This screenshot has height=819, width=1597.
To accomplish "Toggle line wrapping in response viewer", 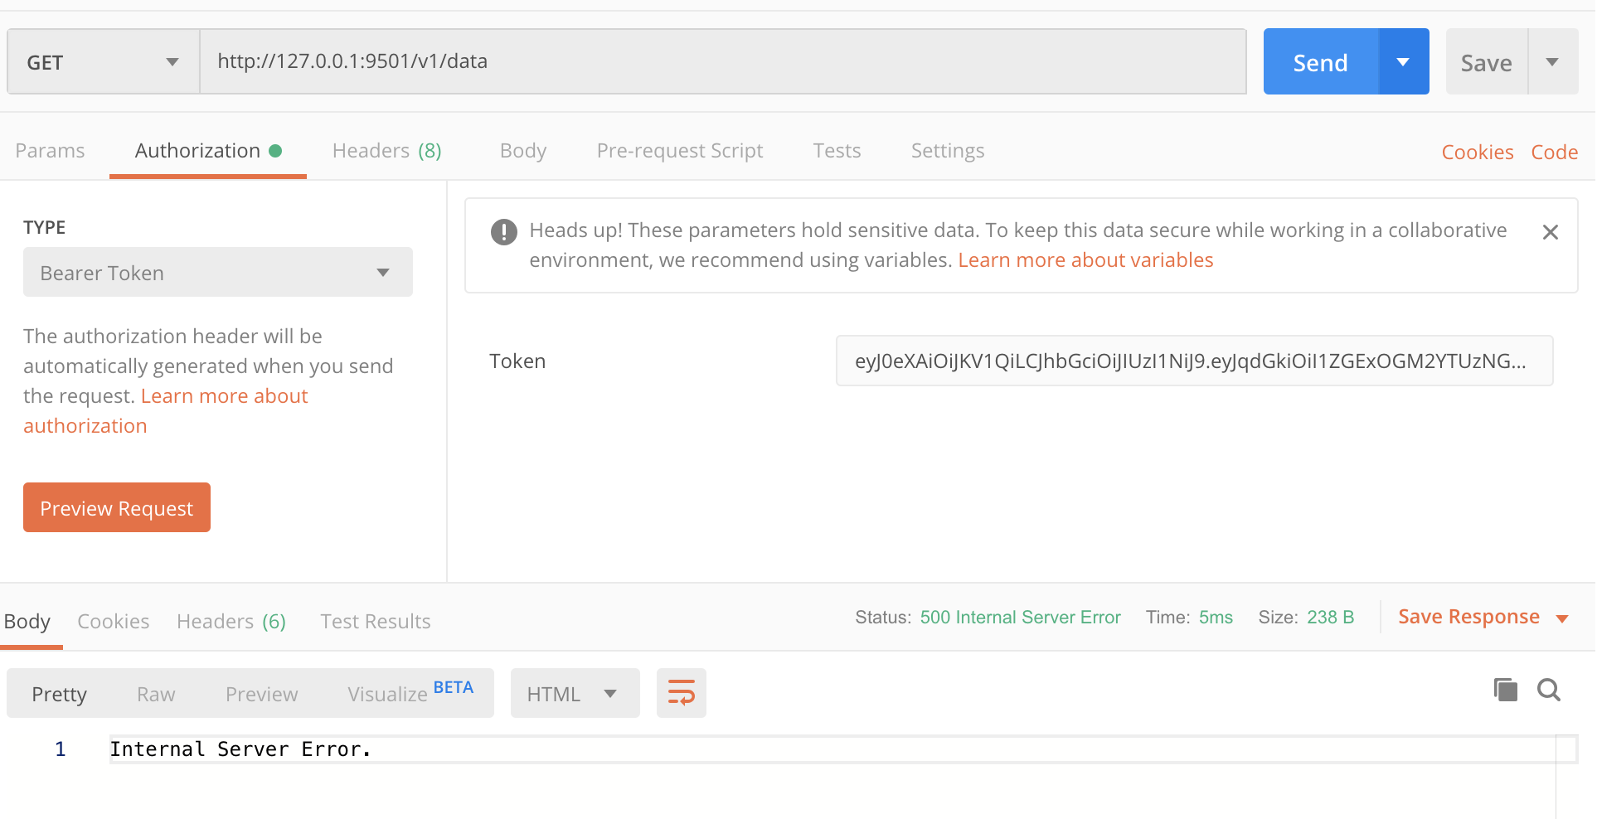I will click(681, 693).
